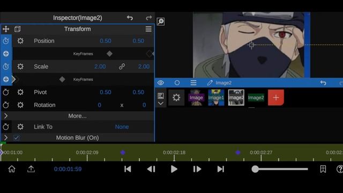
Task: Add a keyframe for Position
Action: pyautogui.click(x=6, y=54)
